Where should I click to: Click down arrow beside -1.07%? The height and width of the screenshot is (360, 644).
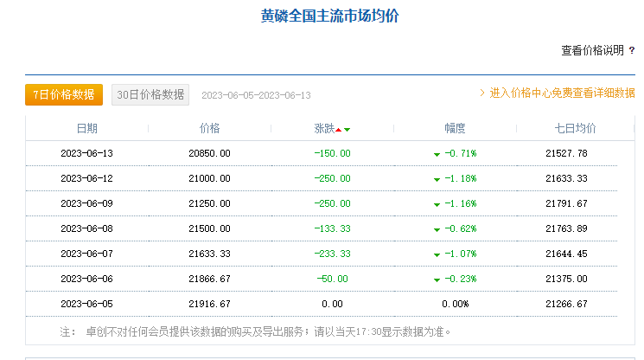tap(437, 255)
